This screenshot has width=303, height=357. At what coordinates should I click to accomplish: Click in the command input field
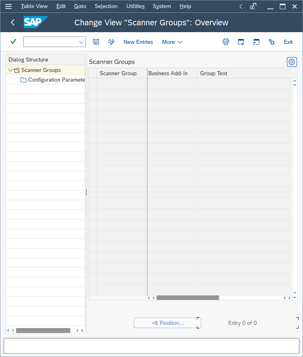pyautogui.click(x=50, y=42)
